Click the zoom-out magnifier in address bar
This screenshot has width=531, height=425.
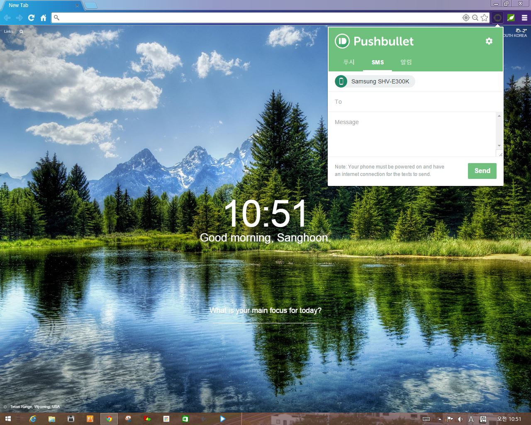[x=475, y=17]
